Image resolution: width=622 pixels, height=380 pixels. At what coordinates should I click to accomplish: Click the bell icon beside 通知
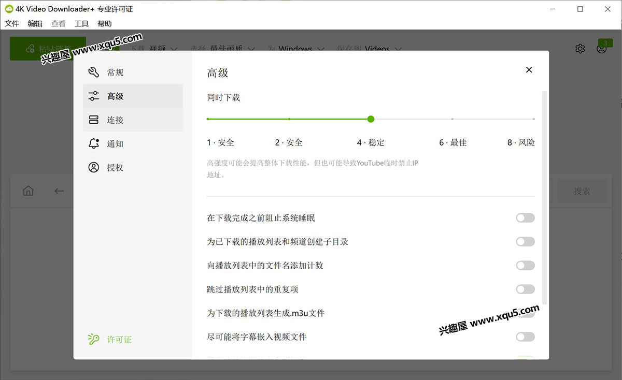pos(94,144)
